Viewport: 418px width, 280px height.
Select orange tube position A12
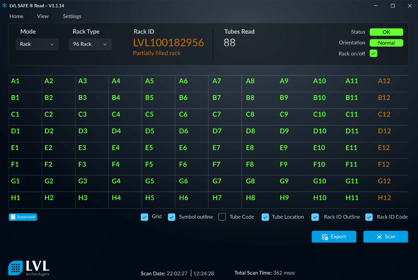click(384, 81)
